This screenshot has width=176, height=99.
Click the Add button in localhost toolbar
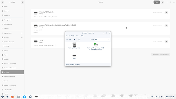coord(69,40)
